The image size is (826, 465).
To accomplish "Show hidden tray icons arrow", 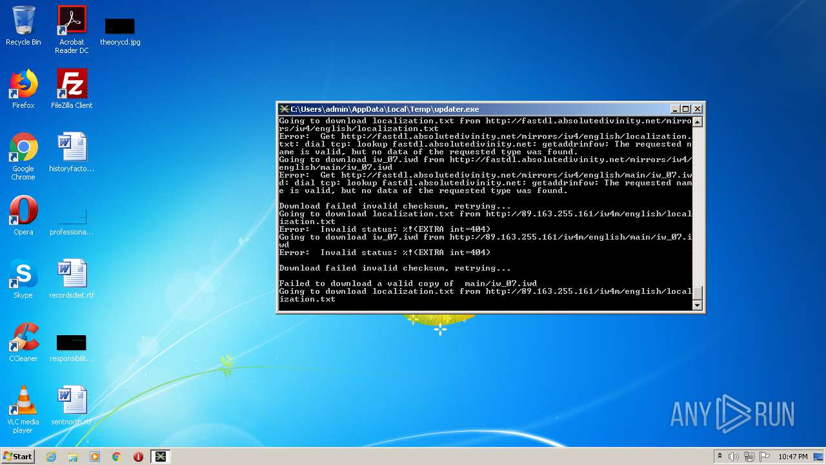I will [x=720, y=457].
